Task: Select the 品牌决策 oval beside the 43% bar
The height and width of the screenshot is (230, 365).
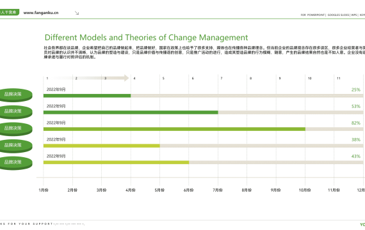Action: point(15,163)
